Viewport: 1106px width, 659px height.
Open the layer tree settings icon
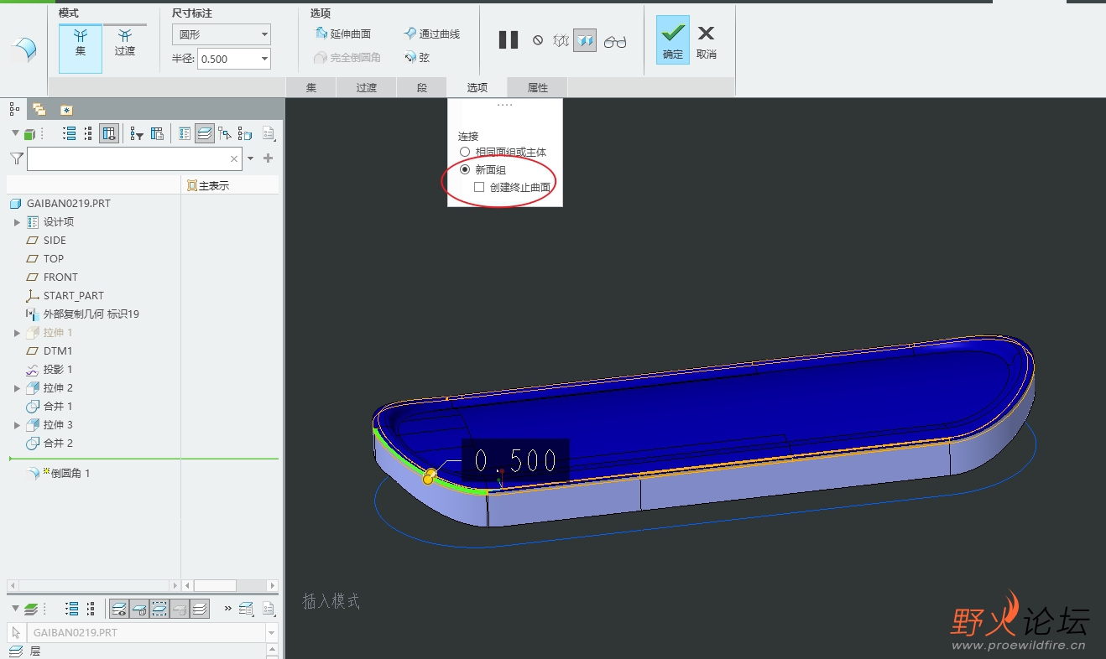[269, 610]
